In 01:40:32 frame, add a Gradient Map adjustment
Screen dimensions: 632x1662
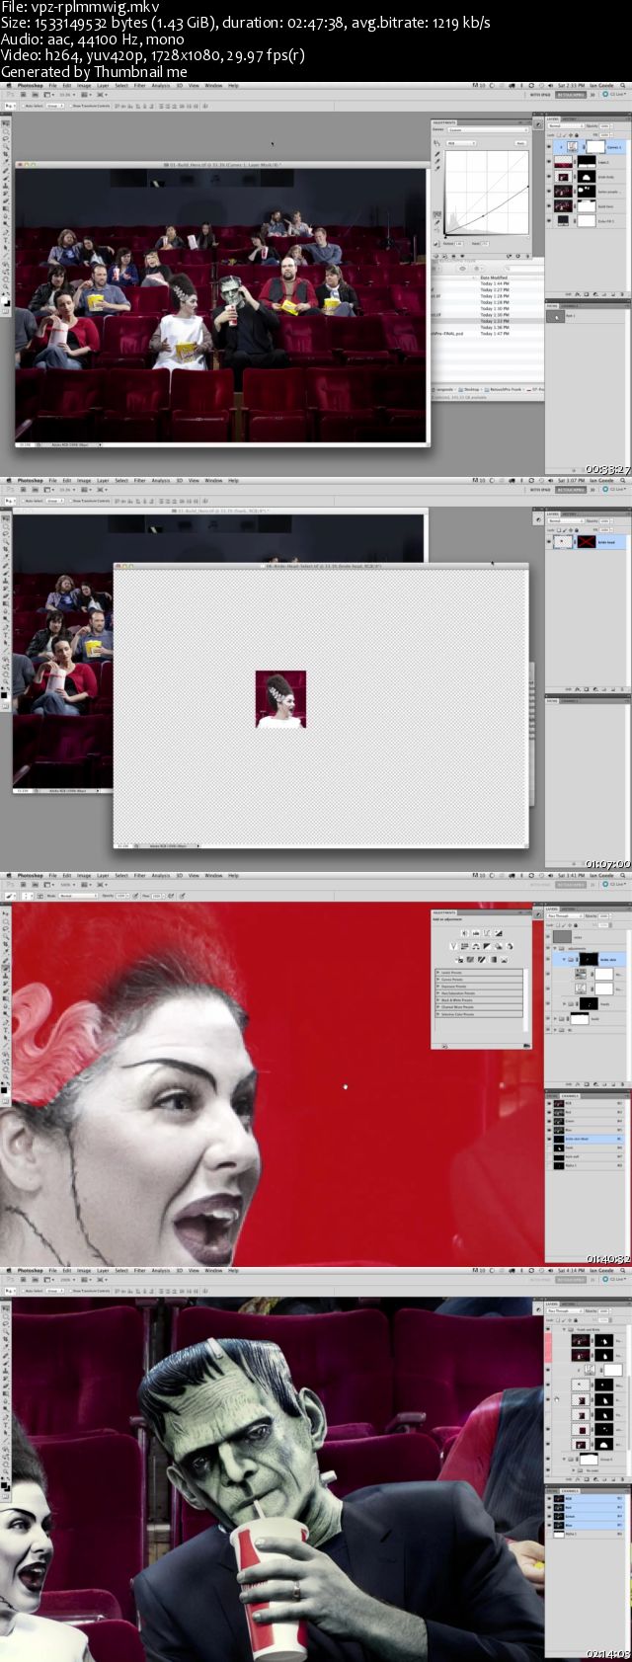point(493,959)
